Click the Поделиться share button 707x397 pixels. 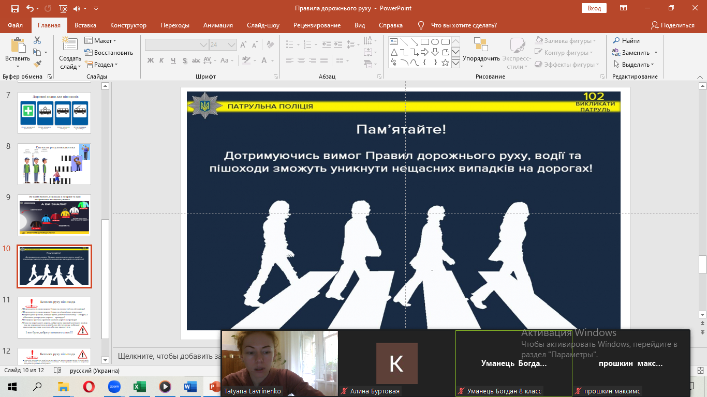click(673, 25)
